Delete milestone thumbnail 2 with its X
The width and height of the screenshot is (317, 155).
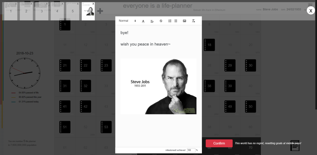(x=31, y=4)
